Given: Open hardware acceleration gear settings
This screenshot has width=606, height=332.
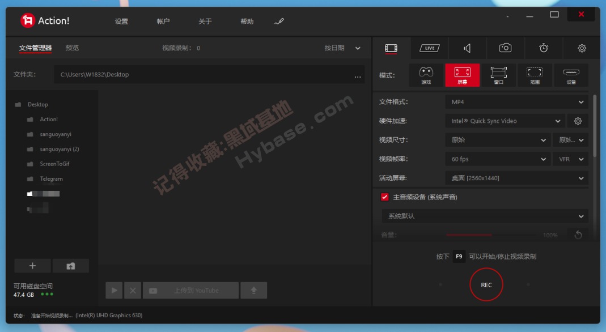Looking at the screenshot, I should click(578, 121).
